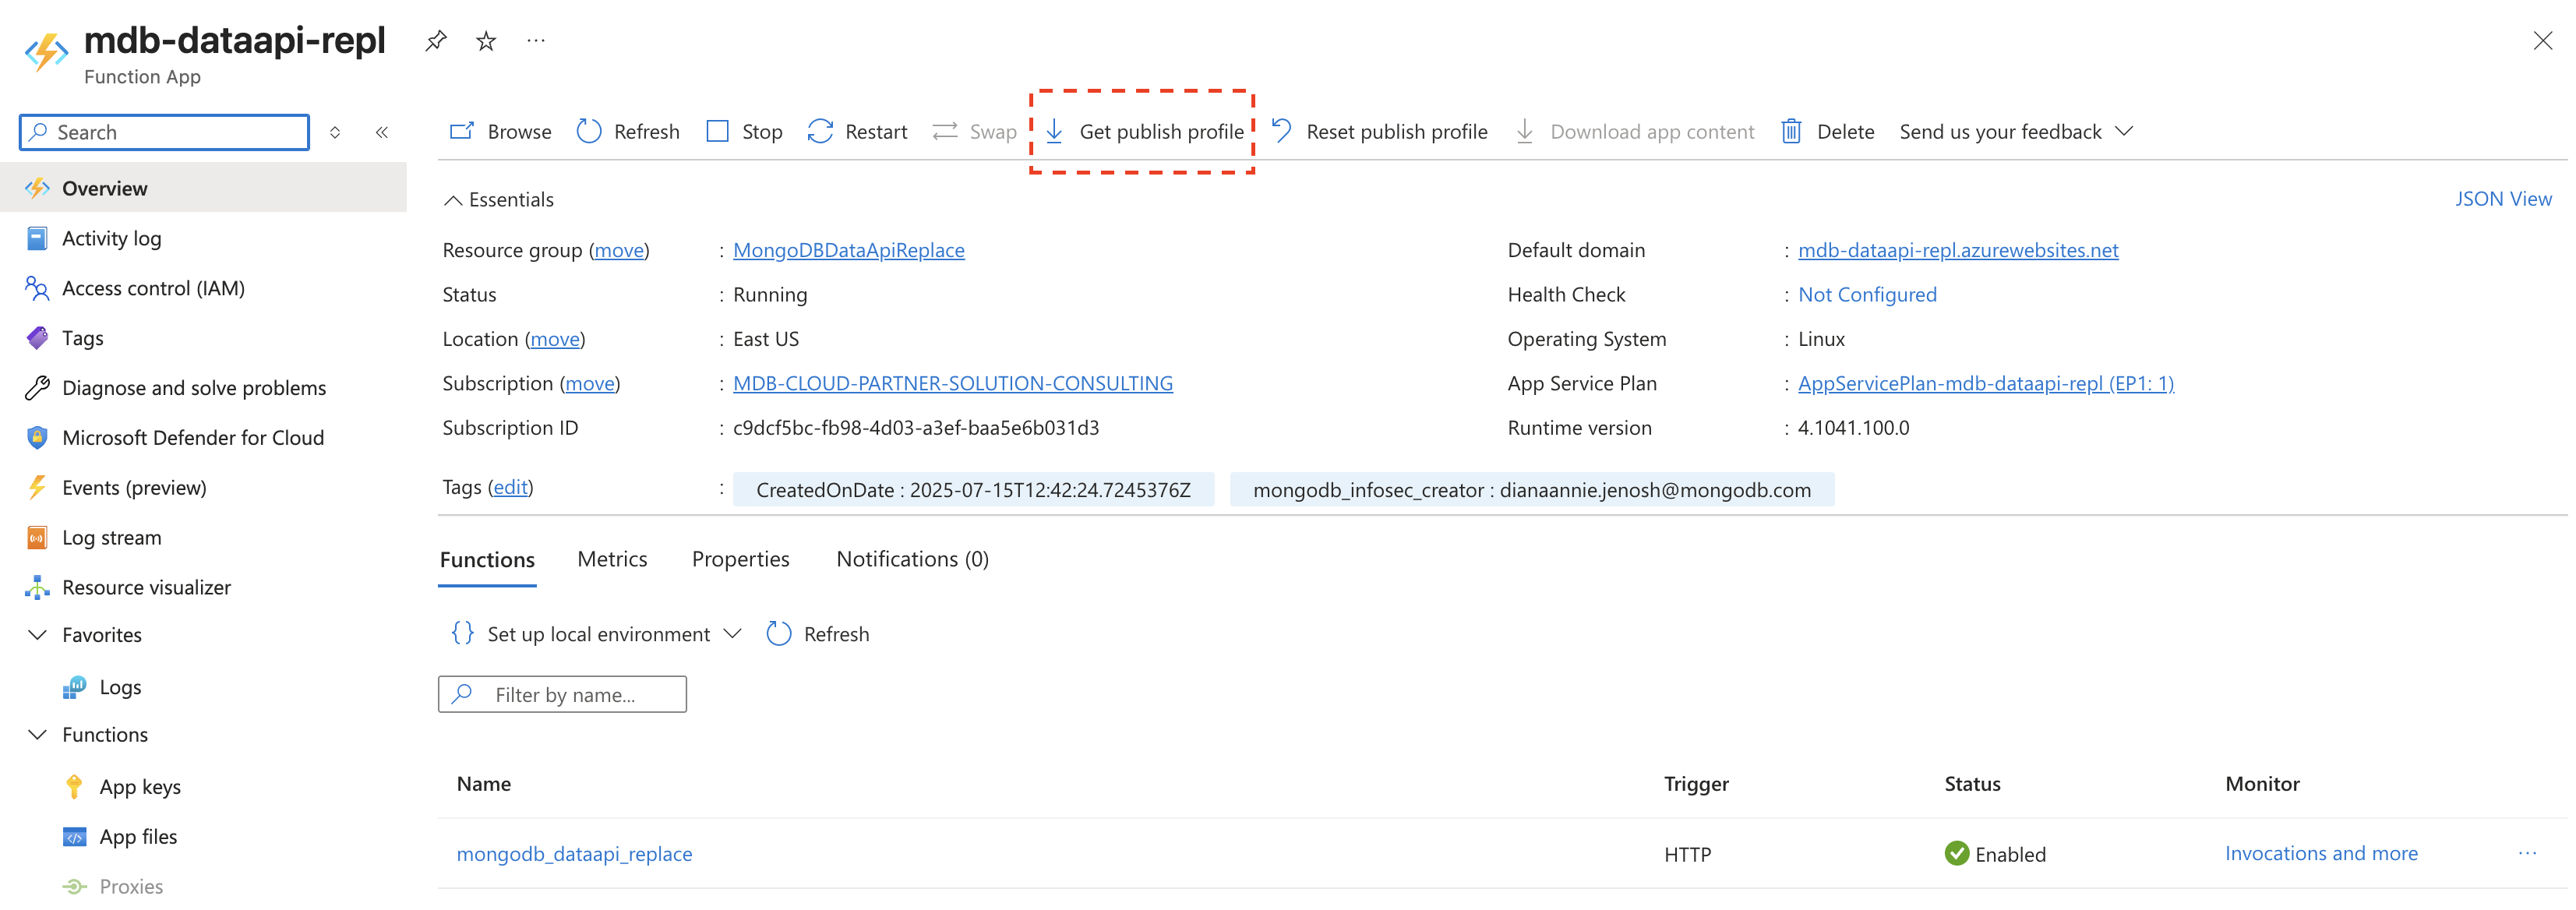Switch to the Metrics tab
2576x910 pixels.
pyautogui.click(x=611, y=559)
